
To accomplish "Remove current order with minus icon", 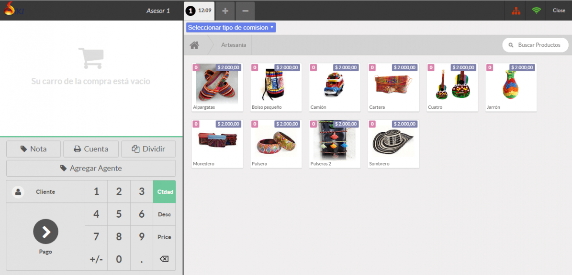I will 245,11.
